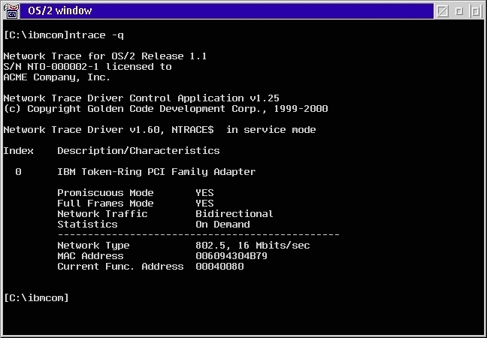
Task: Click the 'Bidirectional' value
Action: 234,214
